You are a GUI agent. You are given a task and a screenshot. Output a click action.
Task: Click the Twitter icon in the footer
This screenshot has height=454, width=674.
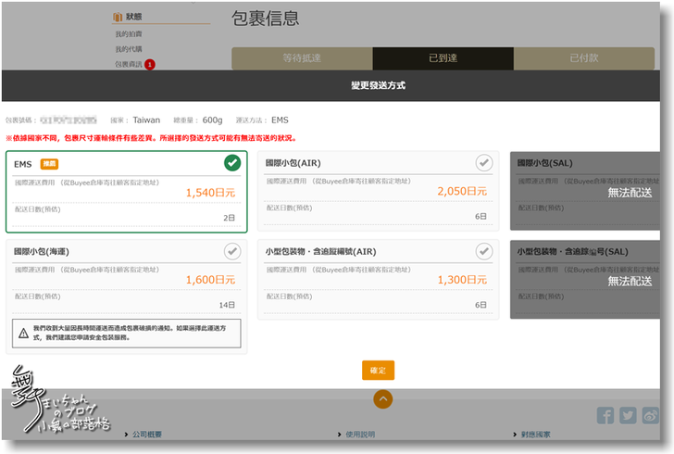628,415
